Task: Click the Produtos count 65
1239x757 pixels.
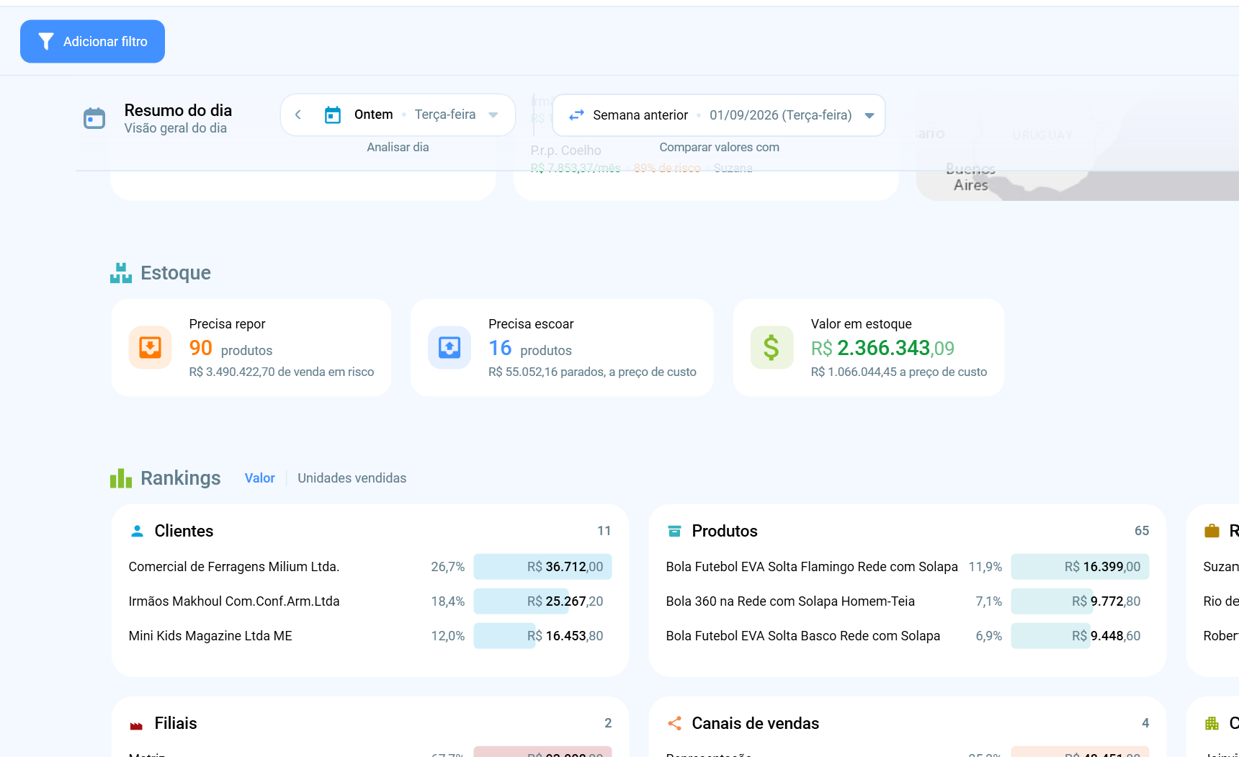Action: pos(1142,531)
